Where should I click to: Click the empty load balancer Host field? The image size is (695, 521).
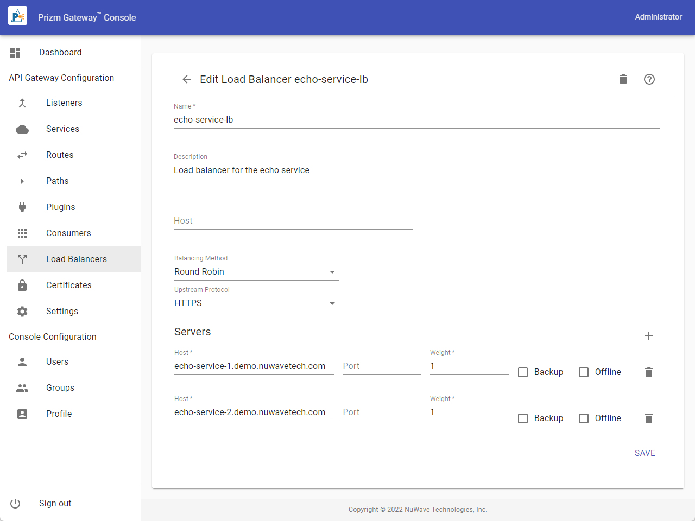pos(293,221)
